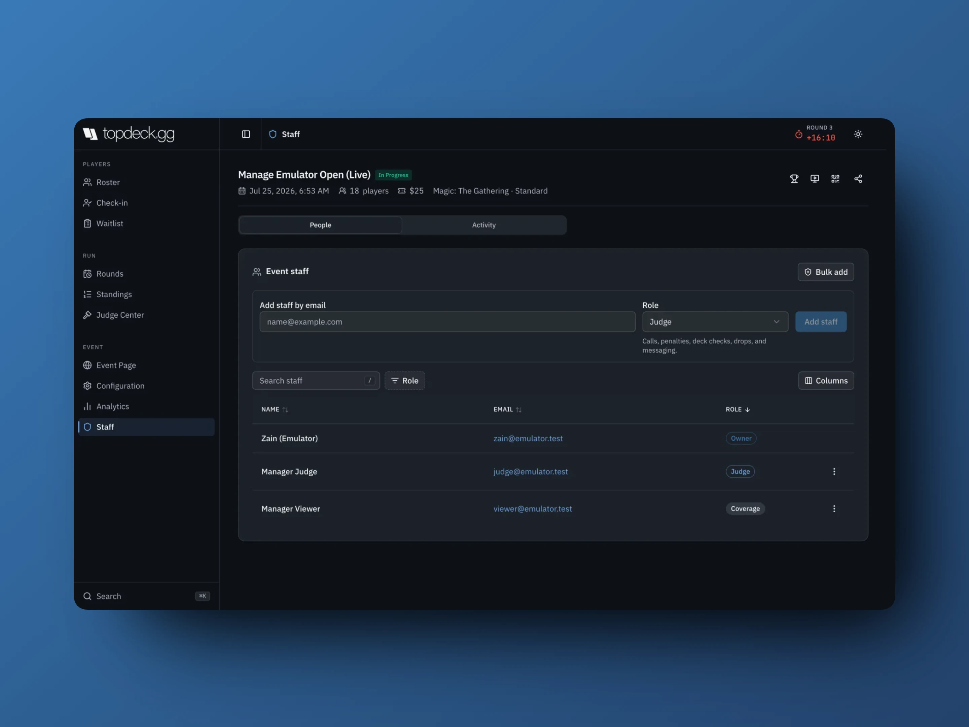Switch to the People tab
The width and height of the screenshot is (969, 727).
pos(320,225)
